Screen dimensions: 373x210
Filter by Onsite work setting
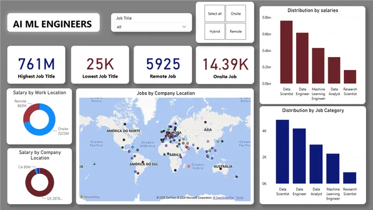point(235,13)
